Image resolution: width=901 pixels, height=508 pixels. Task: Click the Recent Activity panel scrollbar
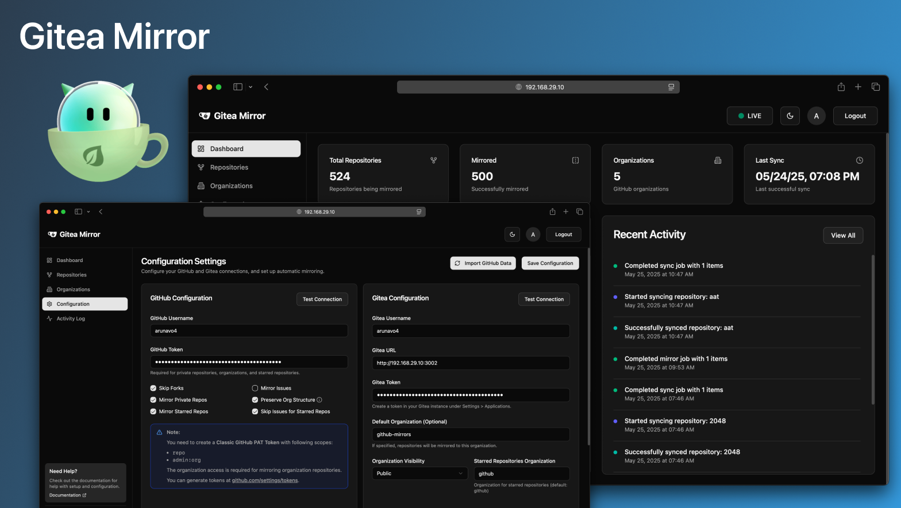point(873,330)
